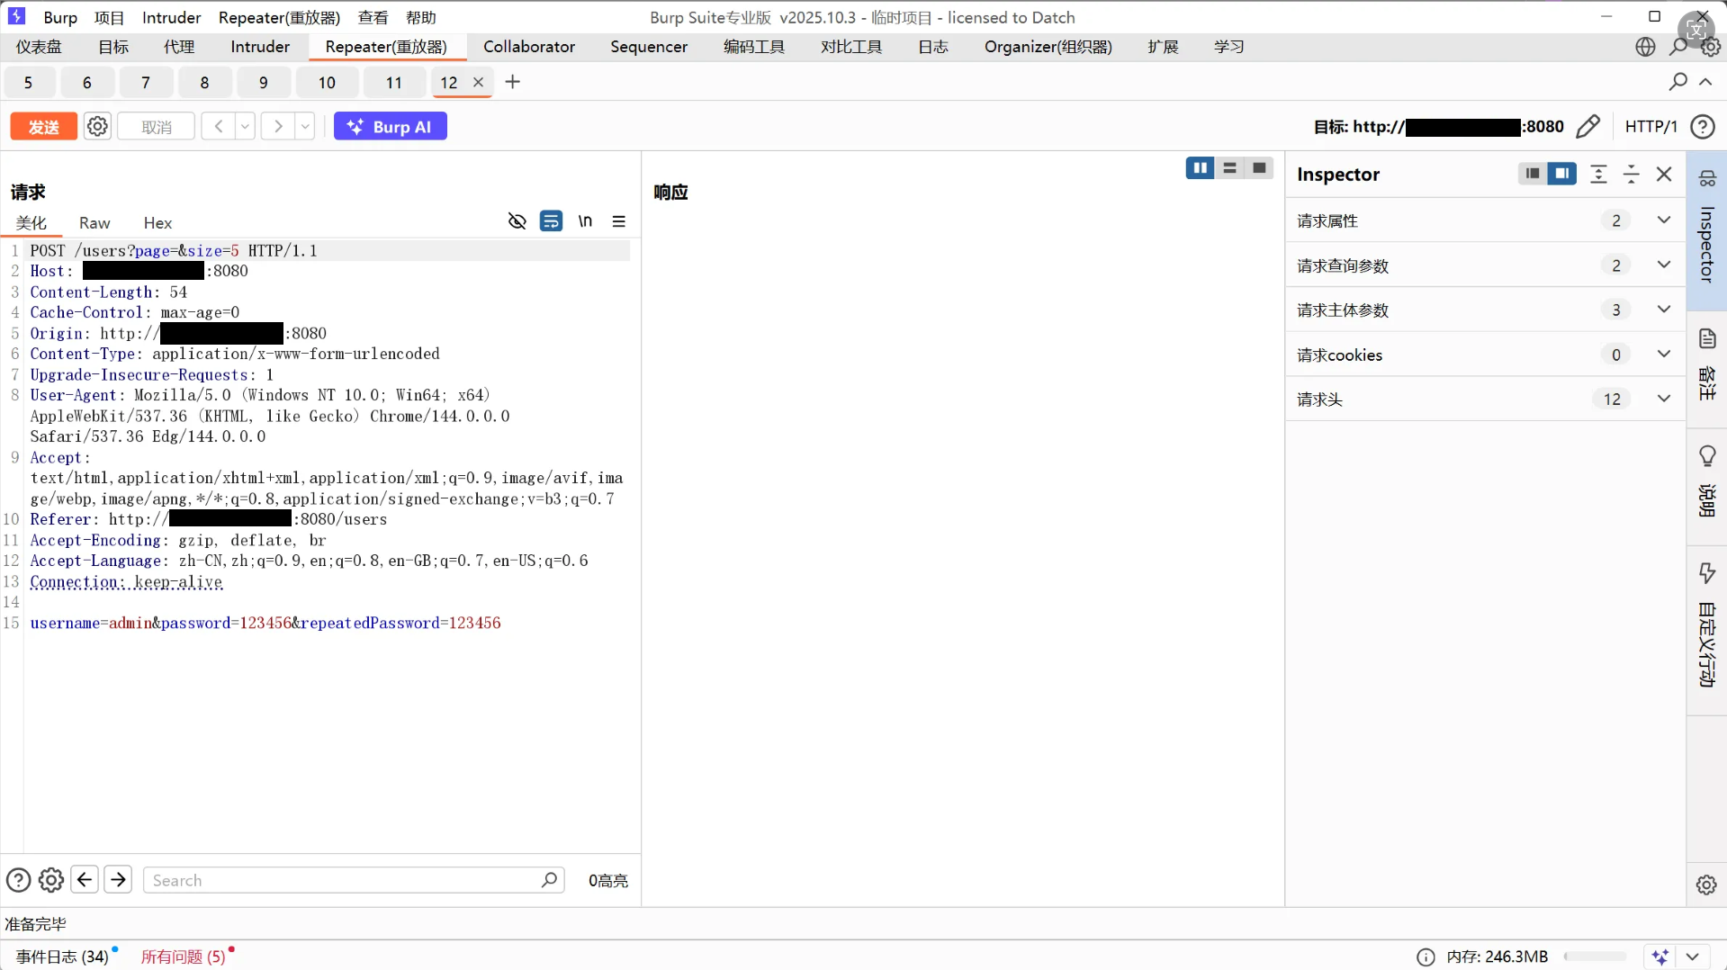This screenshot has width=1727, height=970.
Task: Open Repeater tab 11
Action: pyautogui.click(x=393, y=83)
